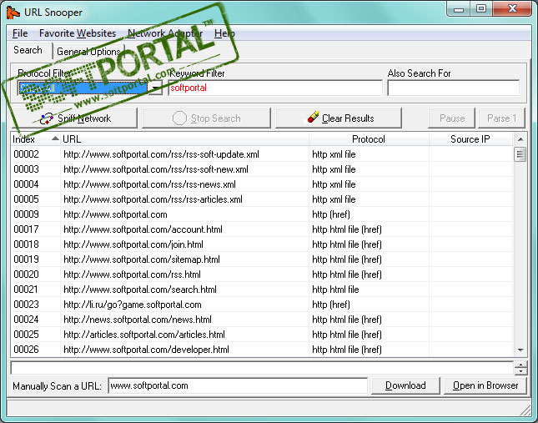
Task: Select index 00009 row cell
Action: coord(26,214)
